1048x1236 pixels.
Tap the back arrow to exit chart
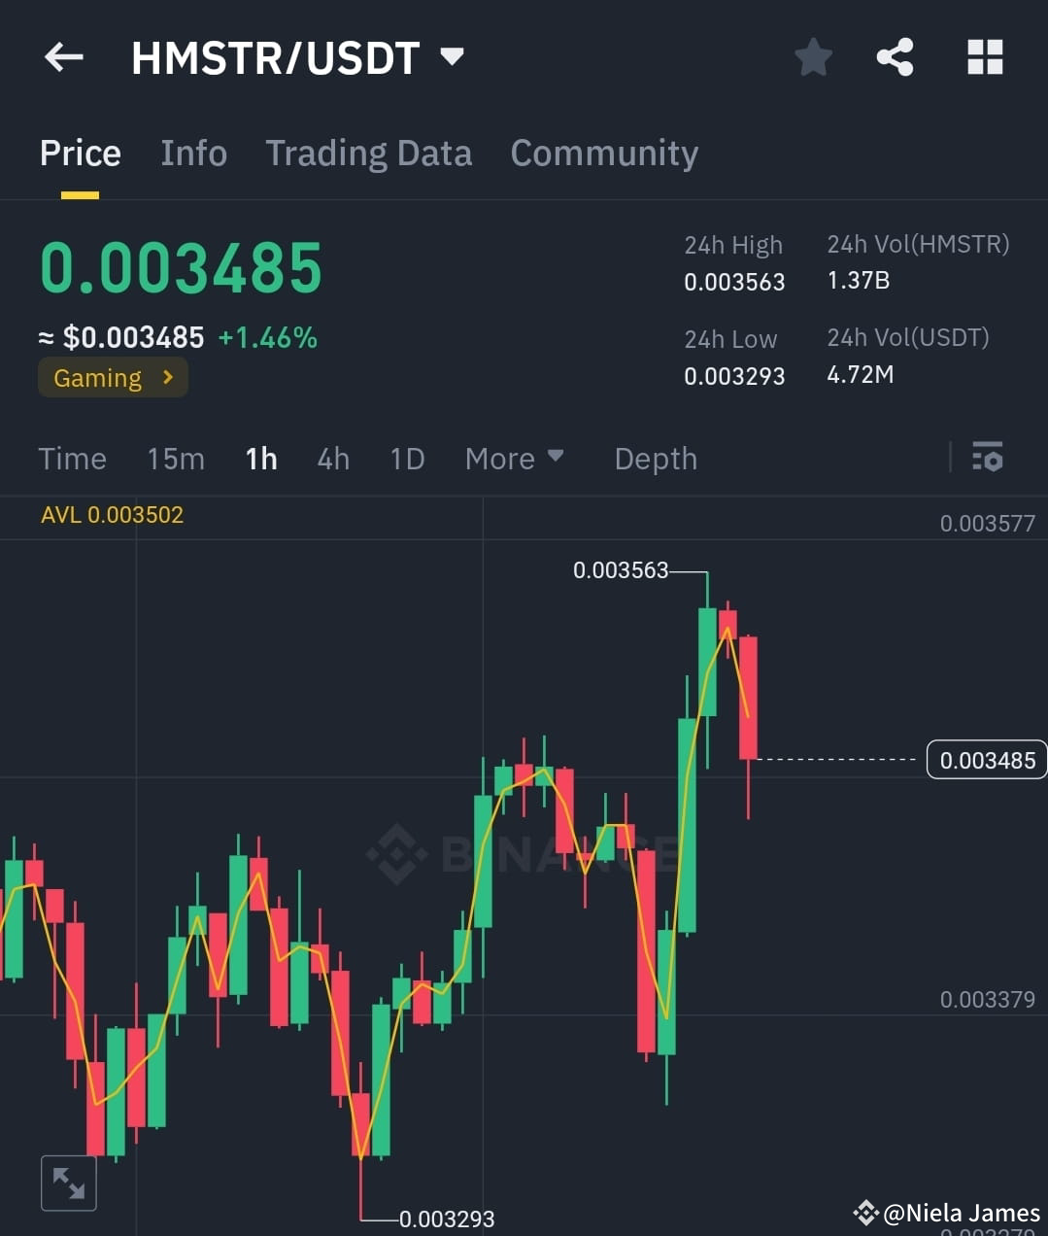pyautogui.click(x=63, y=57)
